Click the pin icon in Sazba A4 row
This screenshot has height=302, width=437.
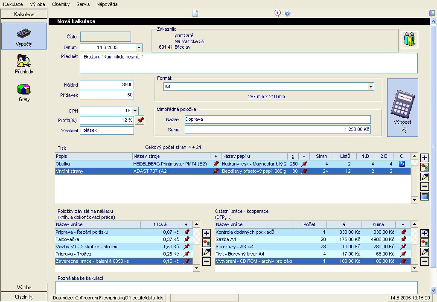[402, 240]
